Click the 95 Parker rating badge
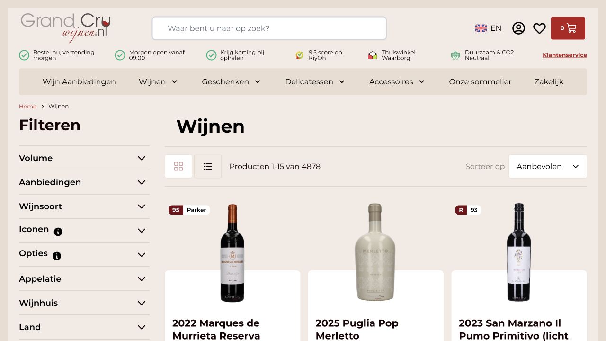Screen dimensions: 606x341 point(189,210)
